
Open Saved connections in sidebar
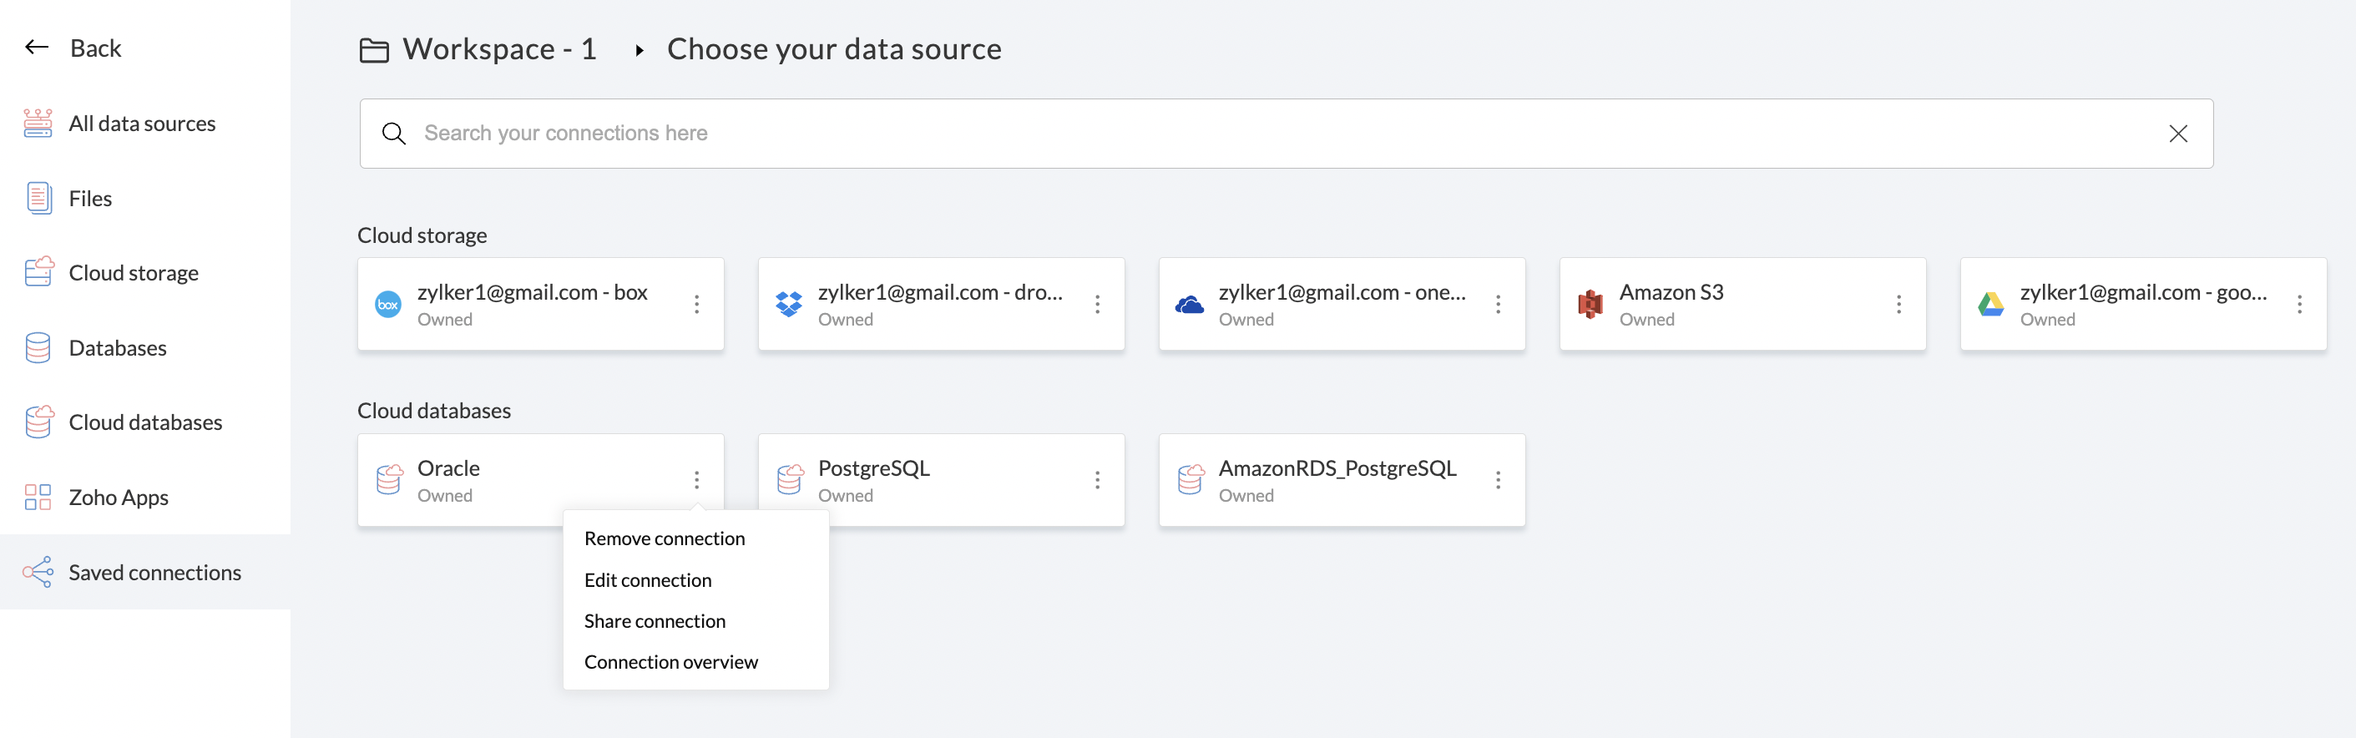point(154,573)
